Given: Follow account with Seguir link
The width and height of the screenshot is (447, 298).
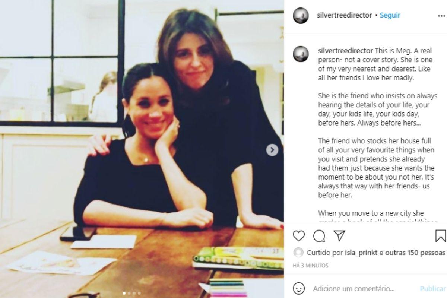Looking at the screenshot, I should (390, 15).
